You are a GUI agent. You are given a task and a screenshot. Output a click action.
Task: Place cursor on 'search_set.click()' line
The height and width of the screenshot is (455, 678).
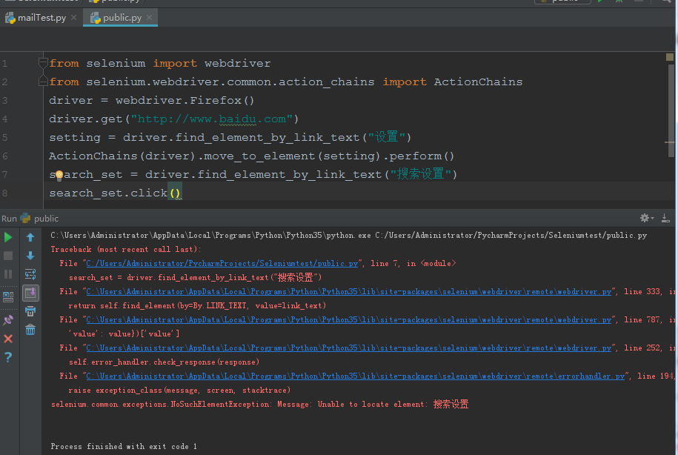click(115, 193)
